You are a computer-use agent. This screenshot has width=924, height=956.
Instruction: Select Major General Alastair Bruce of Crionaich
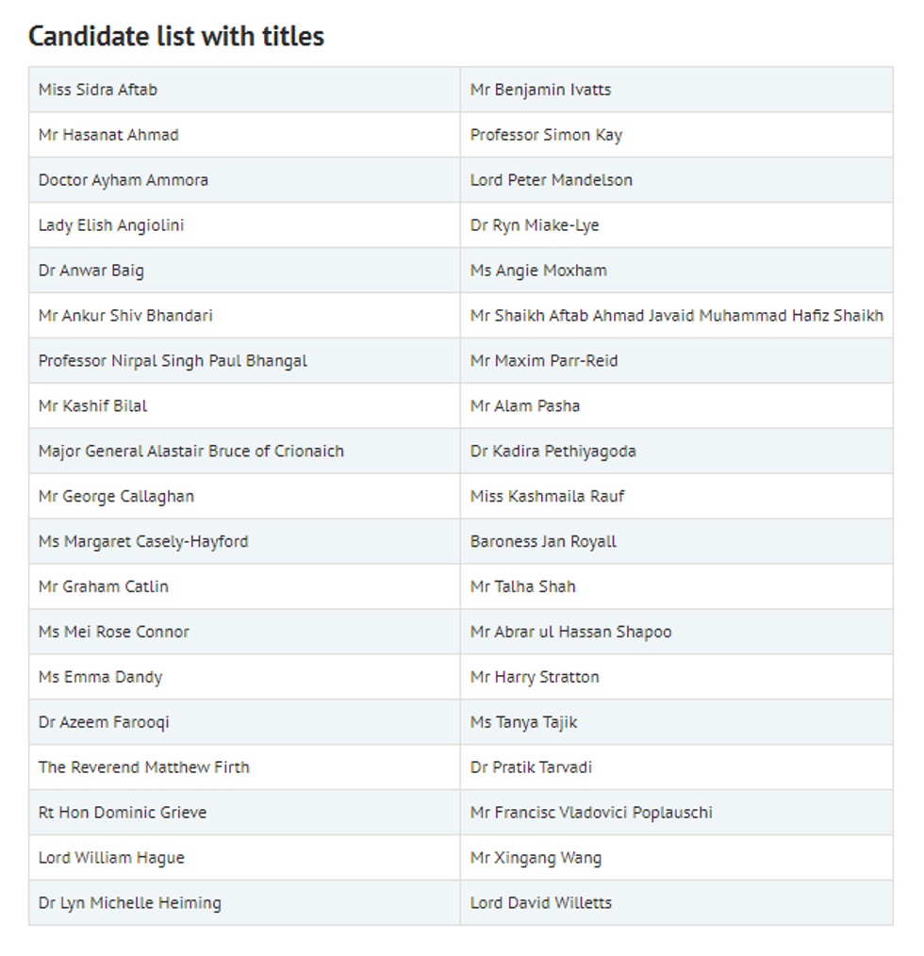191,452
